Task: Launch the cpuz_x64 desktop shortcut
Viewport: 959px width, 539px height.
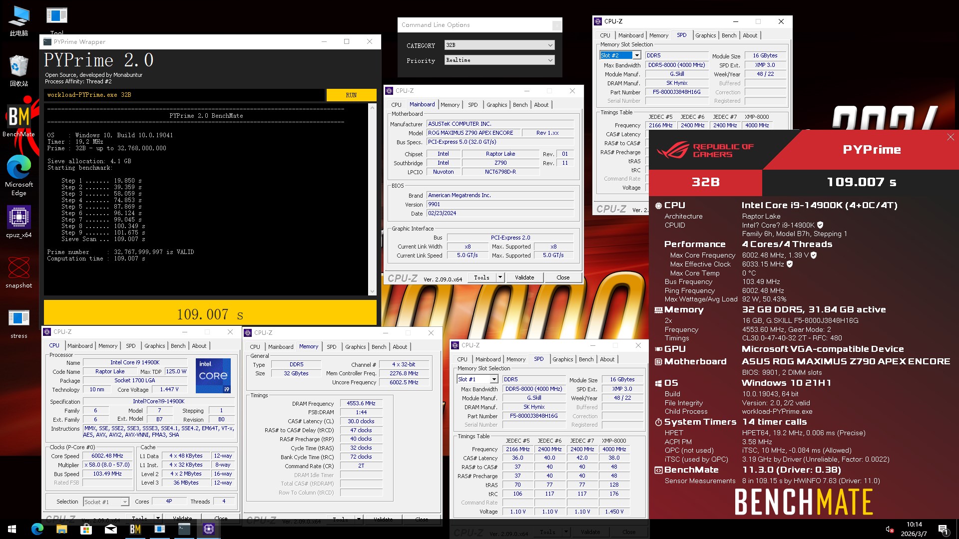Action: pos(19,222)
